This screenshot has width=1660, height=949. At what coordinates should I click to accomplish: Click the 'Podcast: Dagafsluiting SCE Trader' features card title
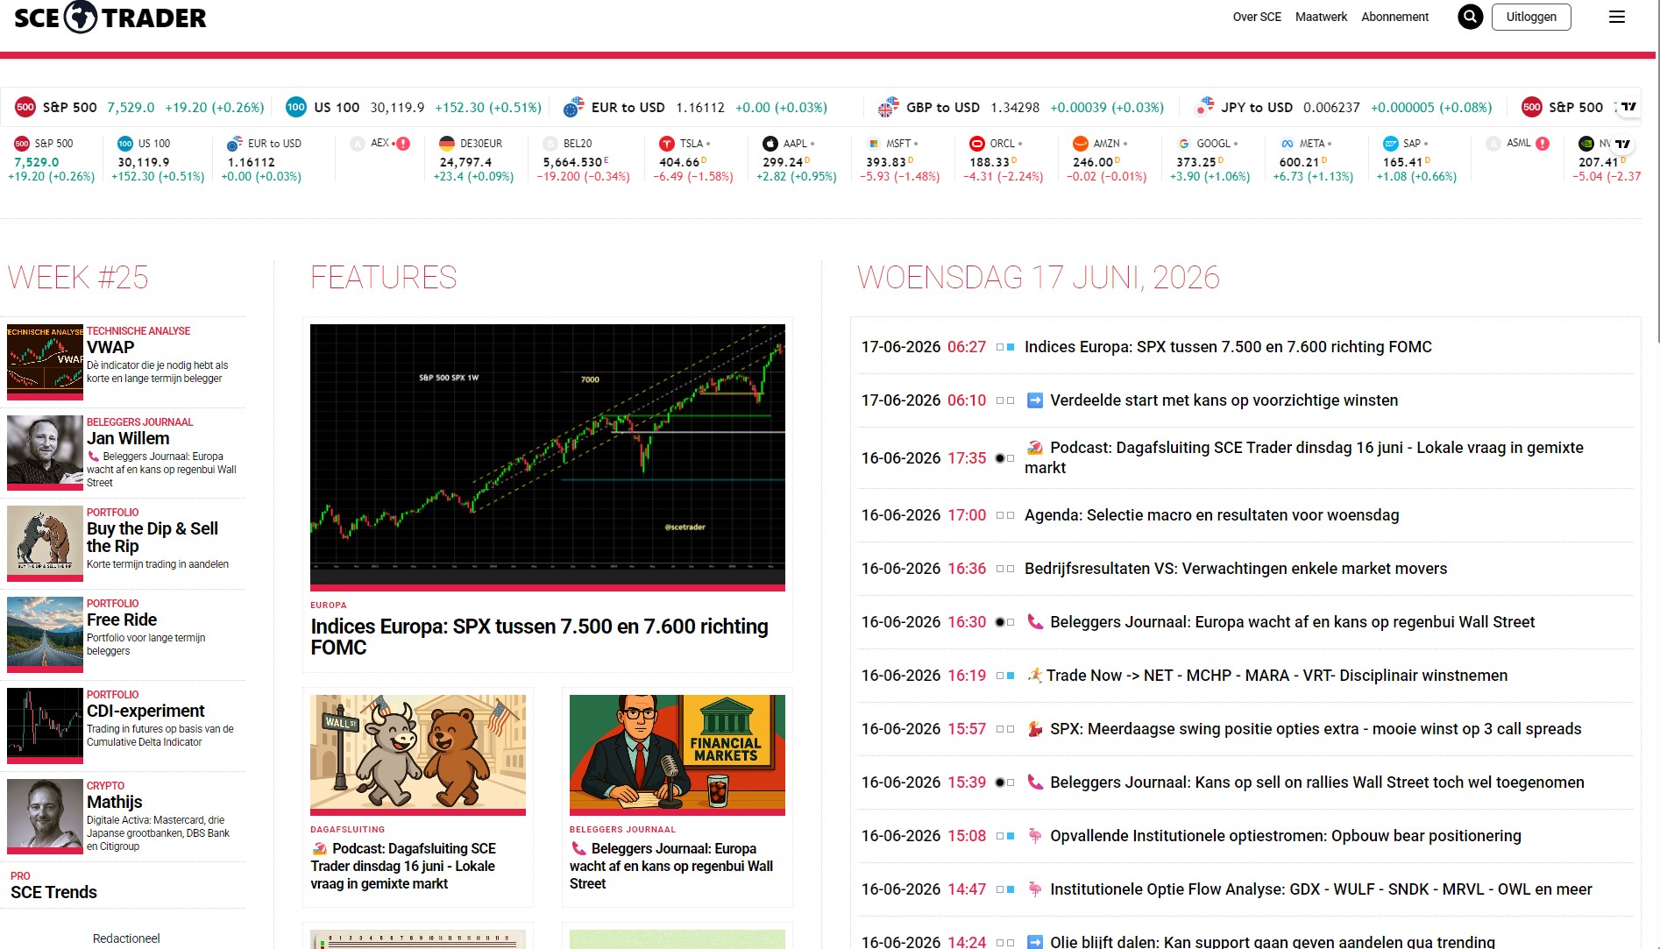coord(403,866)
